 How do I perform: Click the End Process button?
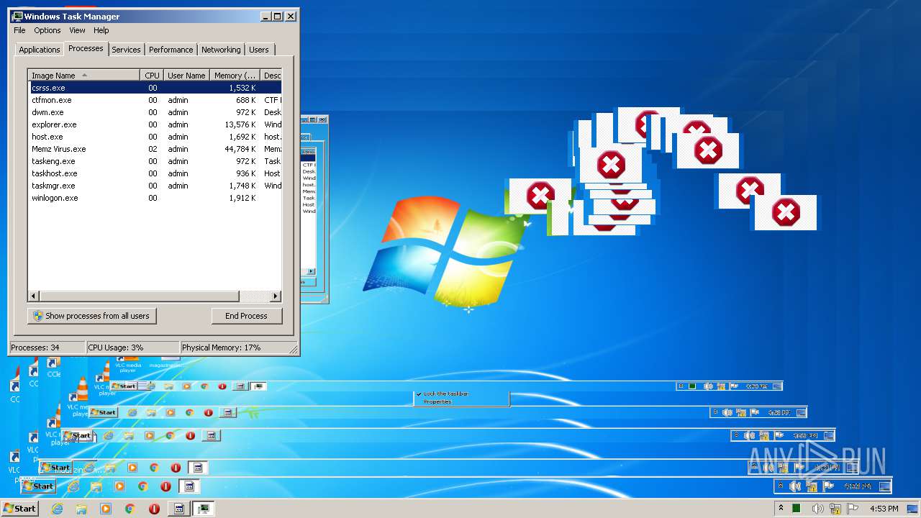246,316
